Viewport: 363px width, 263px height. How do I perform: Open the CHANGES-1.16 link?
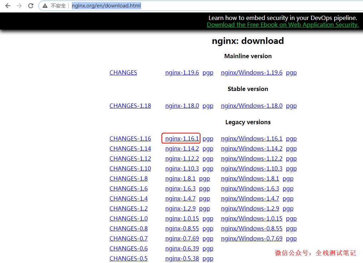click(130, 138)
